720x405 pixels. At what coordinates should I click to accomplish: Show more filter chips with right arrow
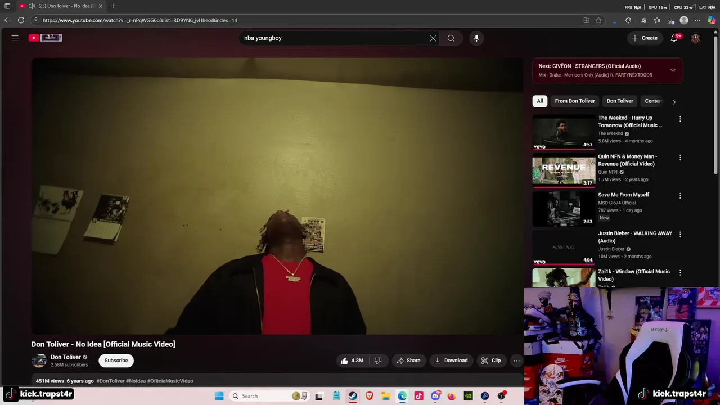point(674,102)
